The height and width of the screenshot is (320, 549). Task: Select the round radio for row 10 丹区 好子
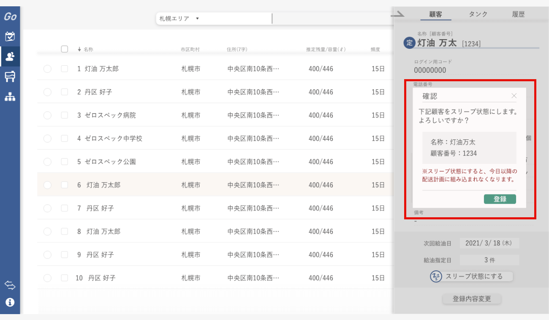coord(47,278)
